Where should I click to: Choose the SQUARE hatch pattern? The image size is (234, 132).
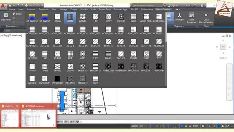[133, 55]
